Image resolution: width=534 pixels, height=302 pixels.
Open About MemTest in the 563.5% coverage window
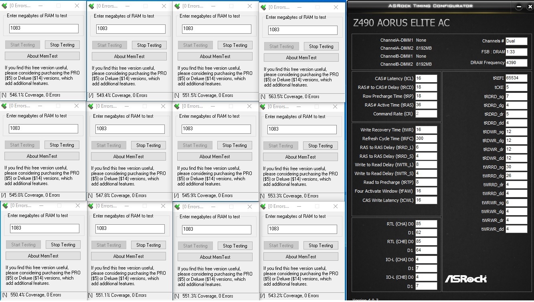coord(301,58)
